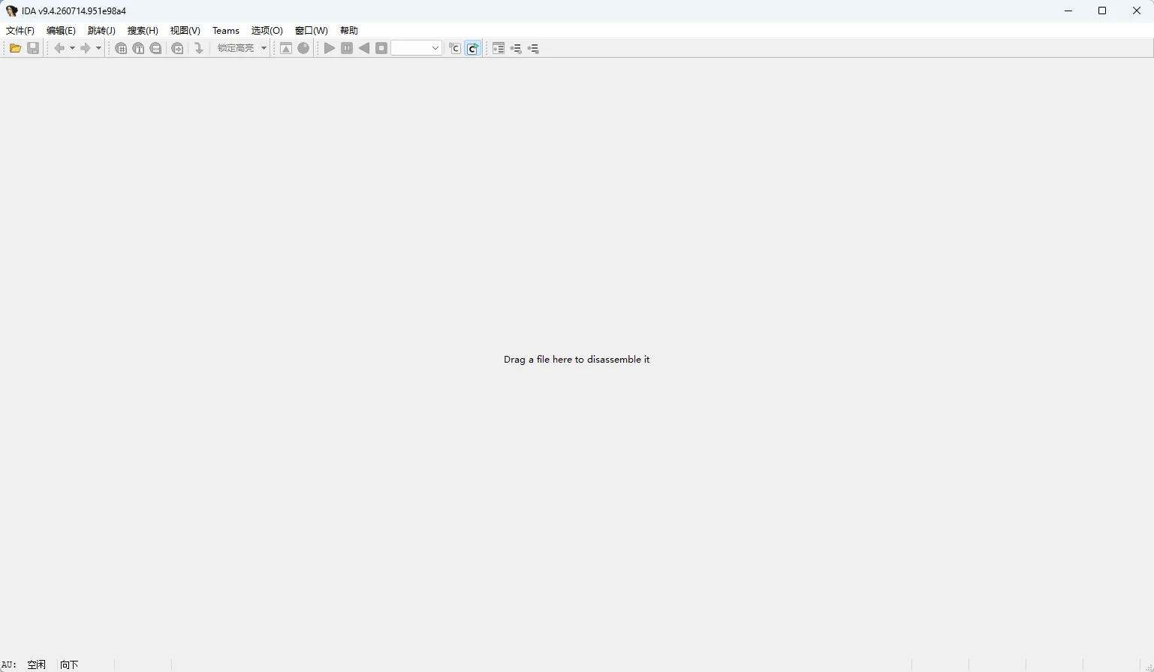Image resolution: width=1154 pixels, height=672 pixels.
Task: Click the 向下 status bar indicator
Action: [x=69, y=664]
